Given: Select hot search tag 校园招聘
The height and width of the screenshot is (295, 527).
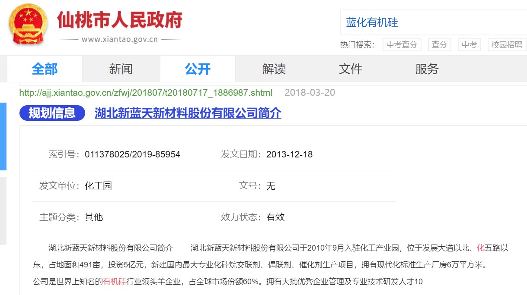Looking at the screenshot, I should (507, 45).
